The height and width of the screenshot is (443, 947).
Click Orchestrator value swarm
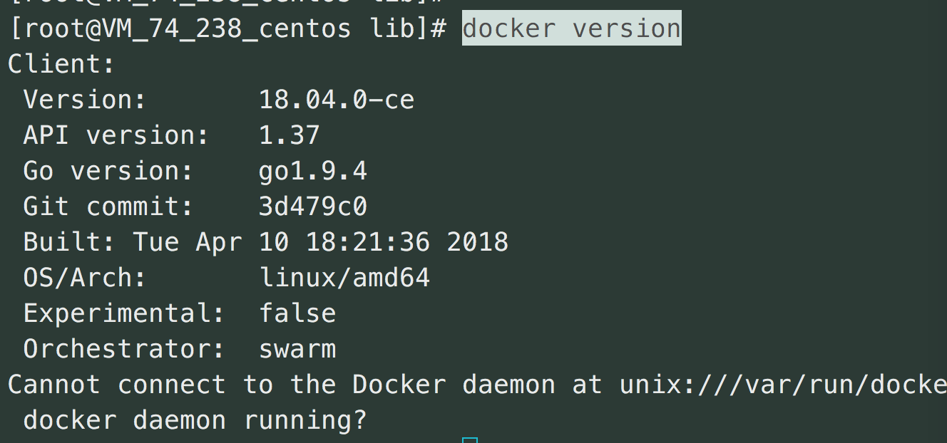coord(297,349)
